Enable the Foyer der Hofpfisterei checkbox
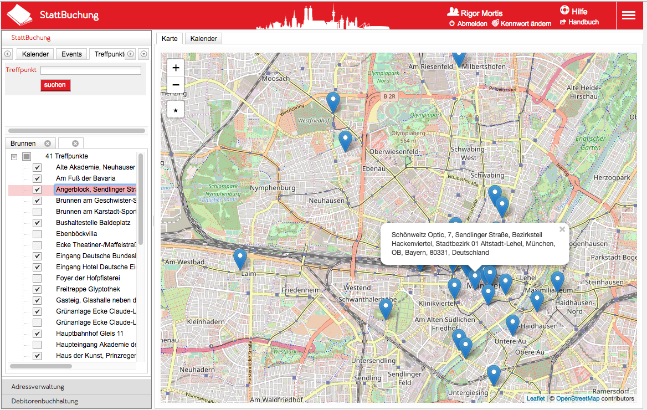This screenshot has height=410, width=647. click(x=37, y=278)
